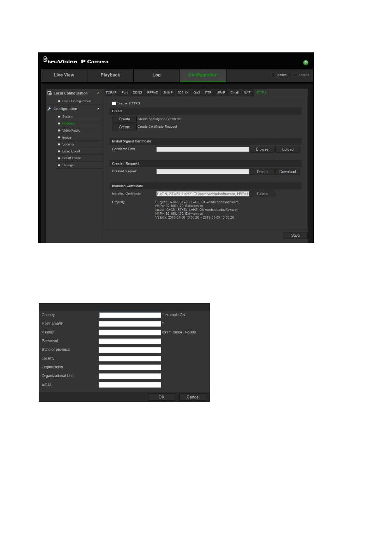
Task: Create a Self-signed Certificate
Action: tap(124, 119)
